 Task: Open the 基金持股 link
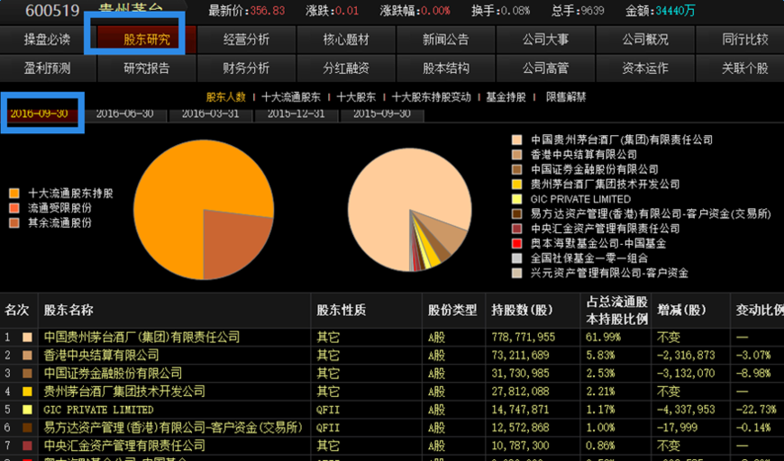pos(506,97)
